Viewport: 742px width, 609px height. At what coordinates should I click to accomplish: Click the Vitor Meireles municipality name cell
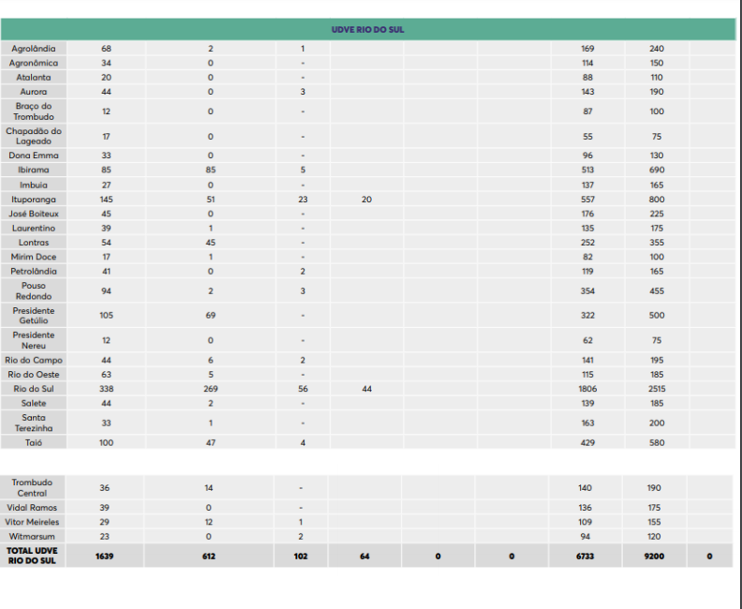point(34,522)
